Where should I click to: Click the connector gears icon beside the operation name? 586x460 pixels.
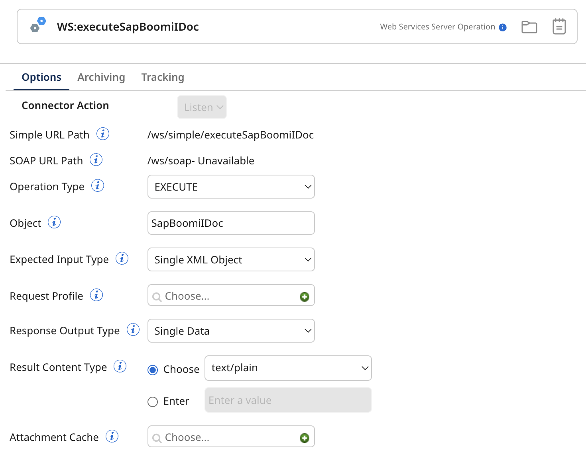pyautogui.click(x=38, y=24)
